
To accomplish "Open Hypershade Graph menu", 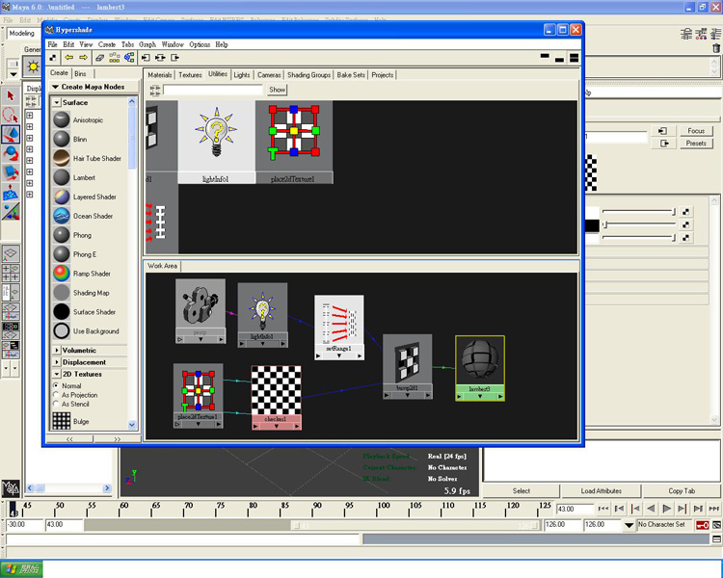I will (147, 44).
